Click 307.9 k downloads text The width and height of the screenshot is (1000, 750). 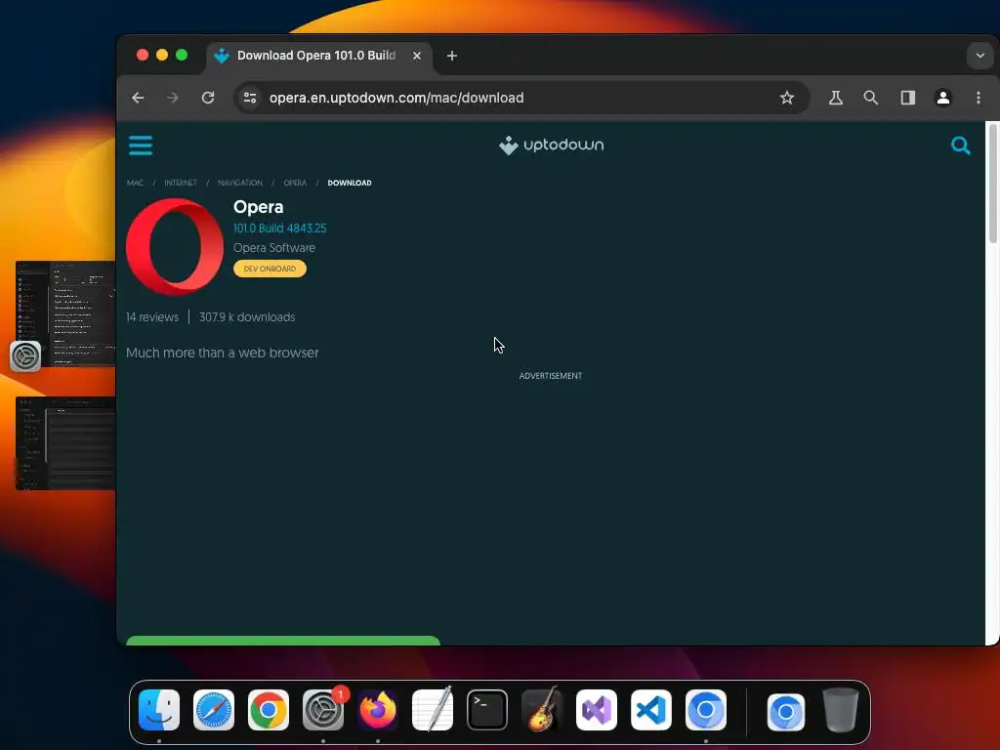click(247, 317)
